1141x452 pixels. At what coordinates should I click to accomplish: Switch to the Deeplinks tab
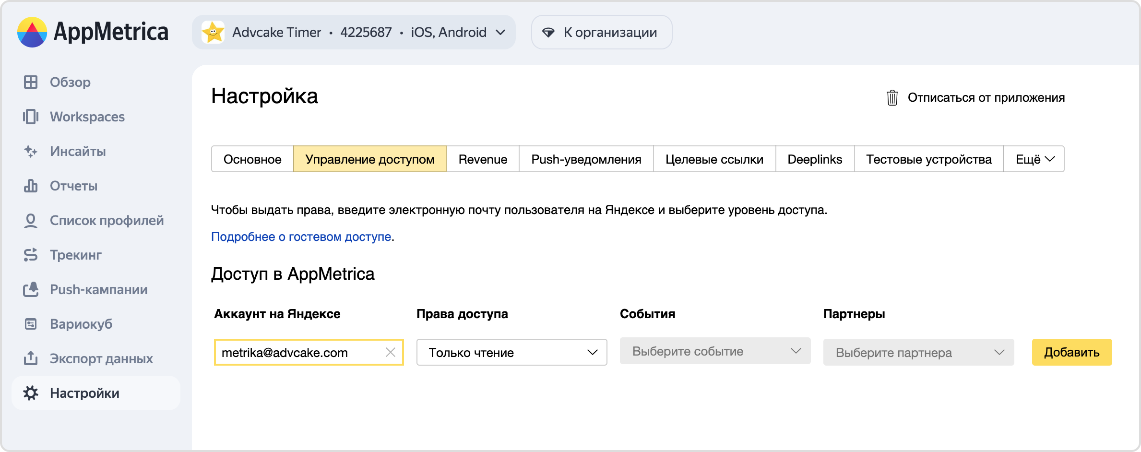815,159
